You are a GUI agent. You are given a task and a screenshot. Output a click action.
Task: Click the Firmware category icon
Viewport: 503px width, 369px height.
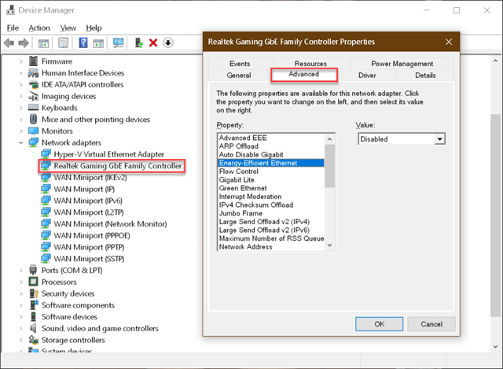(33, 61)
